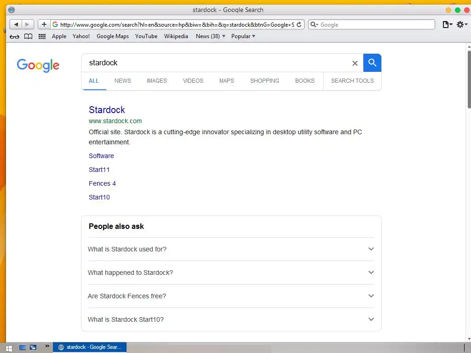
Task: Click the vertical scrollbar thumb
Action: 469,79
